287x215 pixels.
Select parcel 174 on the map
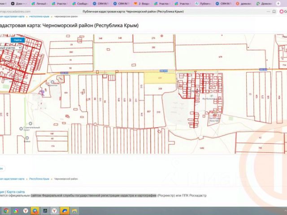(x=52, y=146)
